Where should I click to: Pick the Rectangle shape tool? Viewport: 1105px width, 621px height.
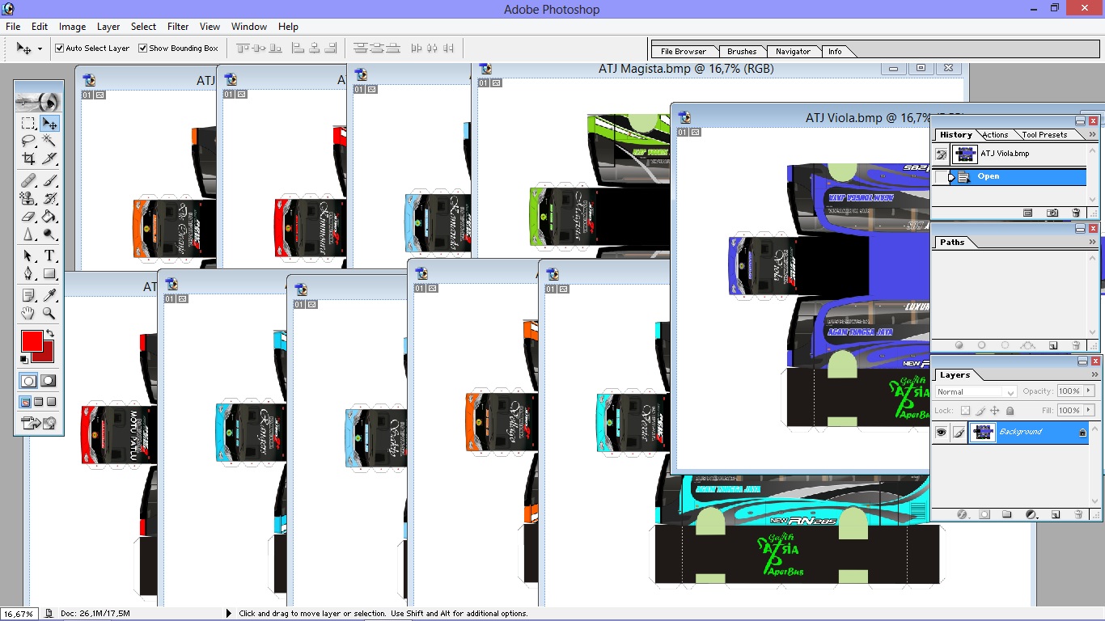(x=49, y=273)
